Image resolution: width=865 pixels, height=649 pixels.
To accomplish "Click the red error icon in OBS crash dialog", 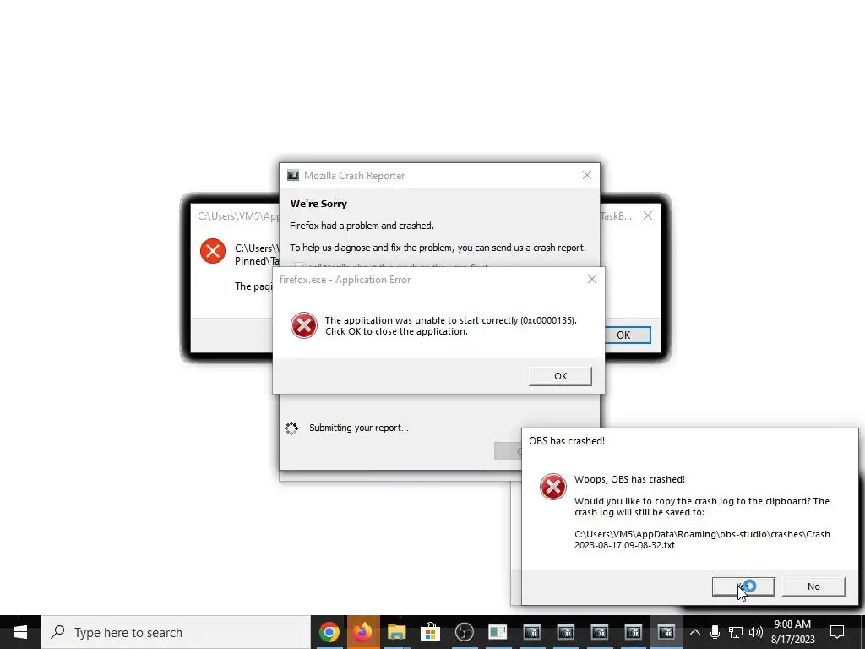I will pos(552,487).
